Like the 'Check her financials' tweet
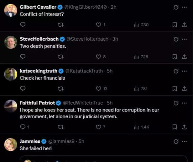193x162 pixels. [x=98, y=88]
